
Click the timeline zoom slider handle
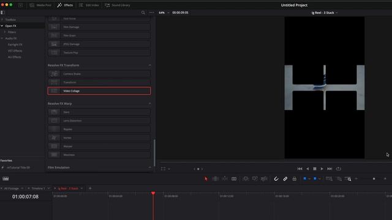374,179
